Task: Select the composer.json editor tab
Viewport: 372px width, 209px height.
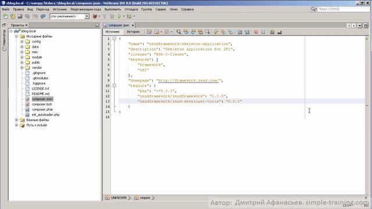Action: click(119, 26)
